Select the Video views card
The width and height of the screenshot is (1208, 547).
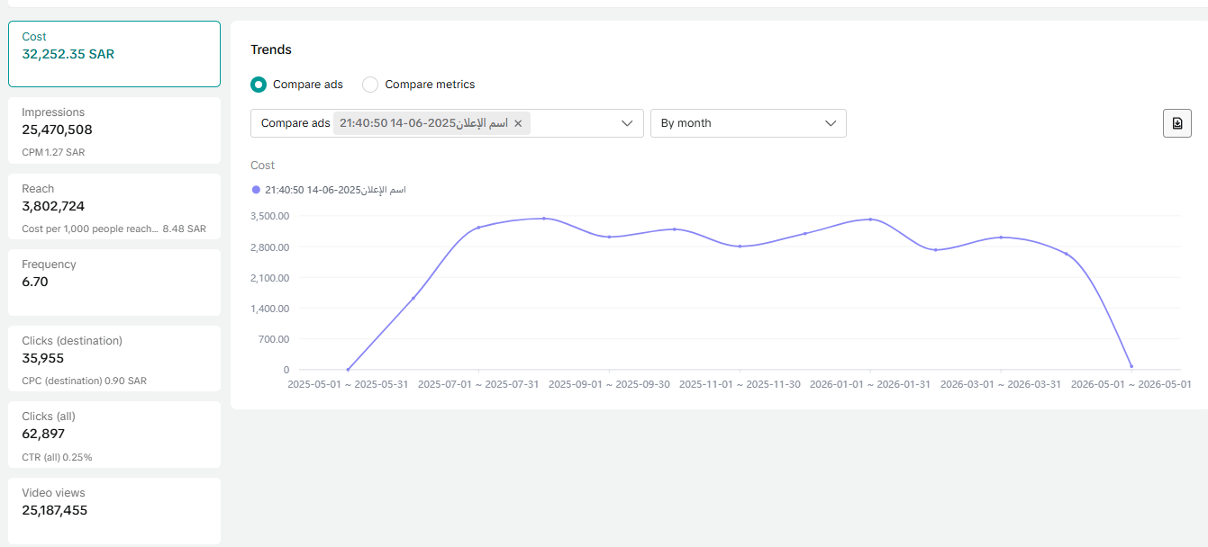pos(114,511)
